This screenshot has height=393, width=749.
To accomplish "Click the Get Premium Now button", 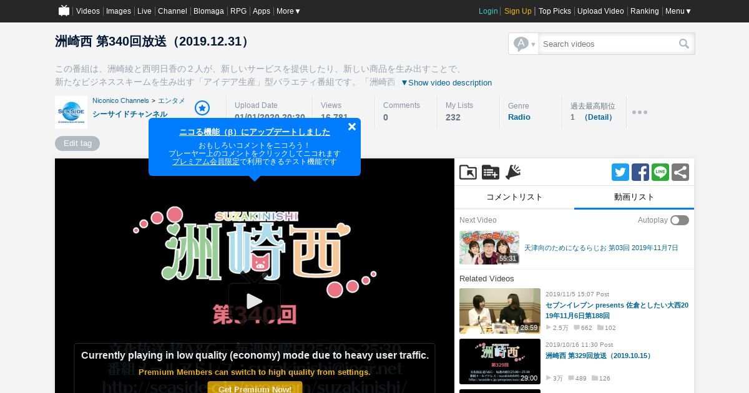I will 255,388.
